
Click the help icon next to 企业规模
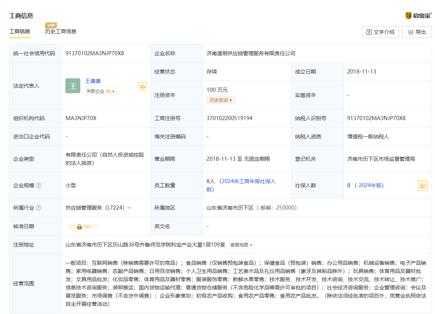point(39,185)
